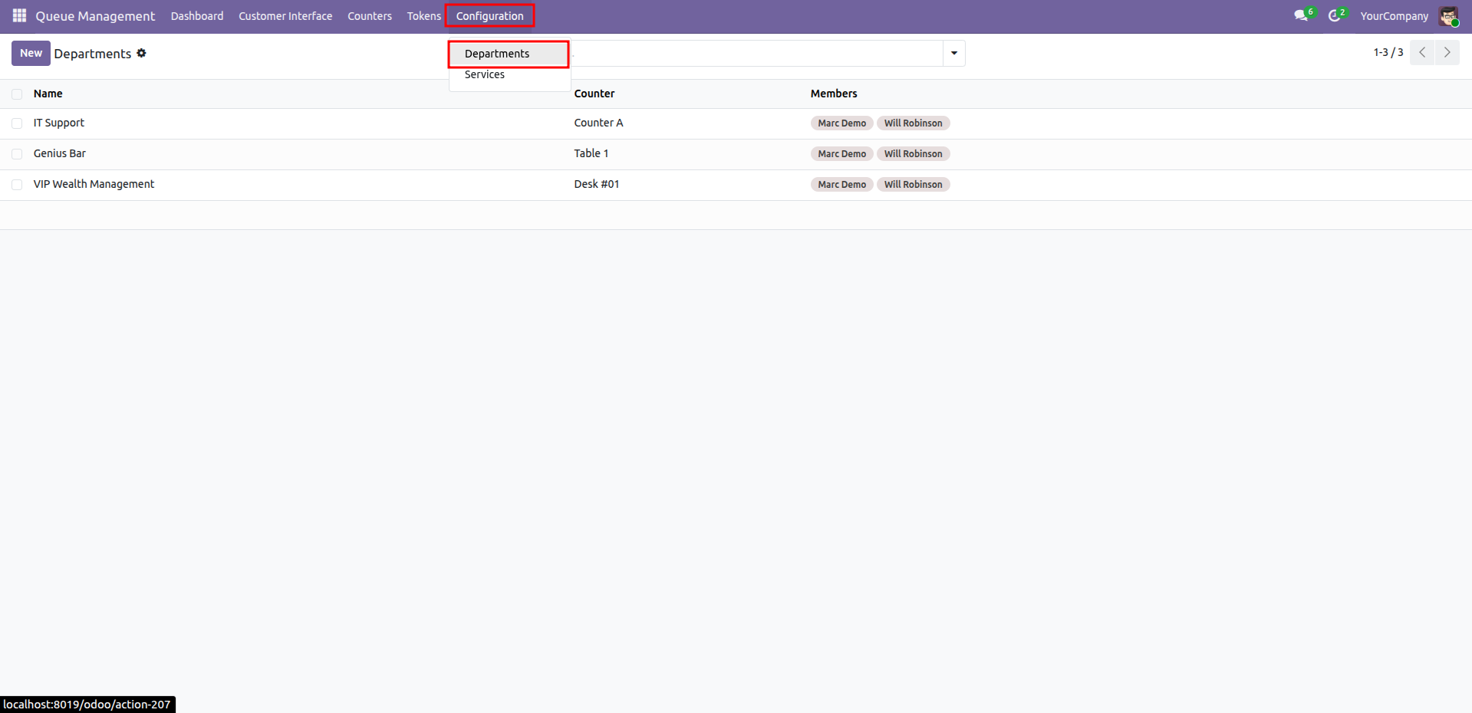Open the Tokens menu
Image resolution: width=1472 pixels, height=713 pixels.
[x=423, y=16]
